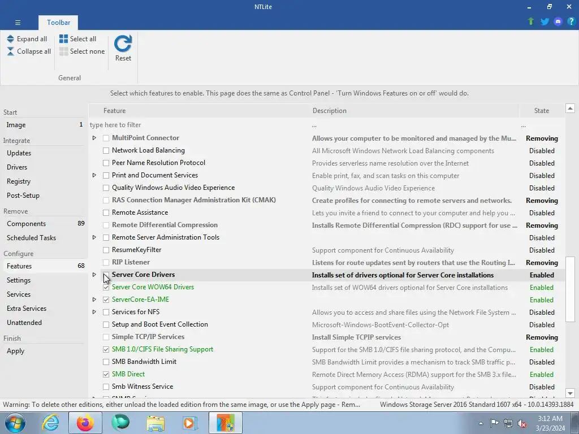Image resolution: width=579 pixels, height=434 pixels.
Task: Uncheck Server Core WOW64 Drivers checkbox
Action: pyautogui.click(x=106, y=288)
